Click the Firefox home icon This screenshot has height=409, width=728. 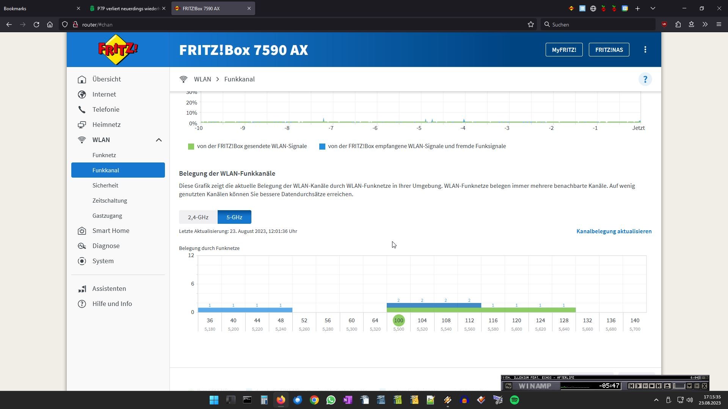pyautogui.click(x=50, y=25)
